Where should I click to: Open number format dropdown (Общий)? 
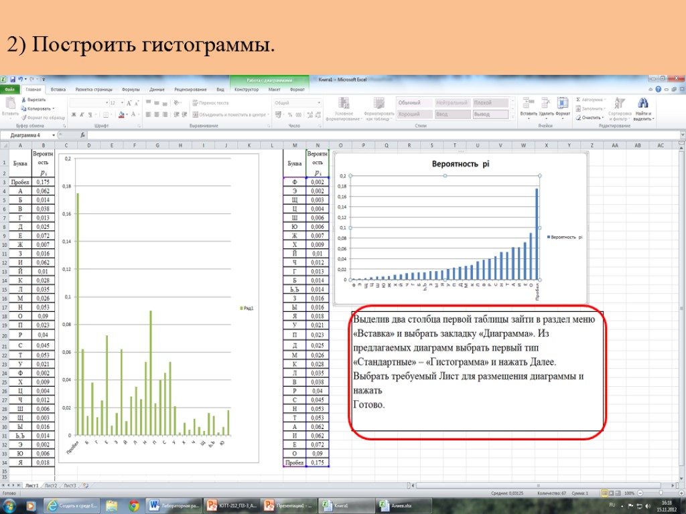point(319,103)
